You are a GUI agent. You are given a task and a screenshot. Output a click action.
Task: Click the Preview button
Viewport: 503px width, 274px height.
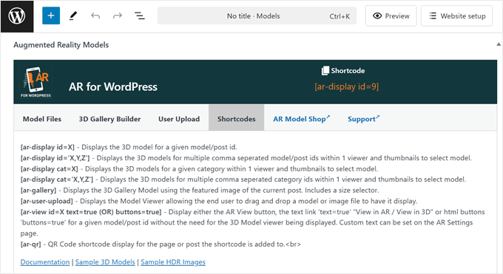coord(391,16)
